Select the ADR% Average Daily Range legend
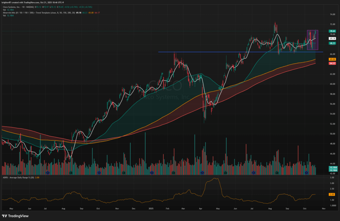Image resolution: width=340 pixels, height=221 pixels. point(20,178)
